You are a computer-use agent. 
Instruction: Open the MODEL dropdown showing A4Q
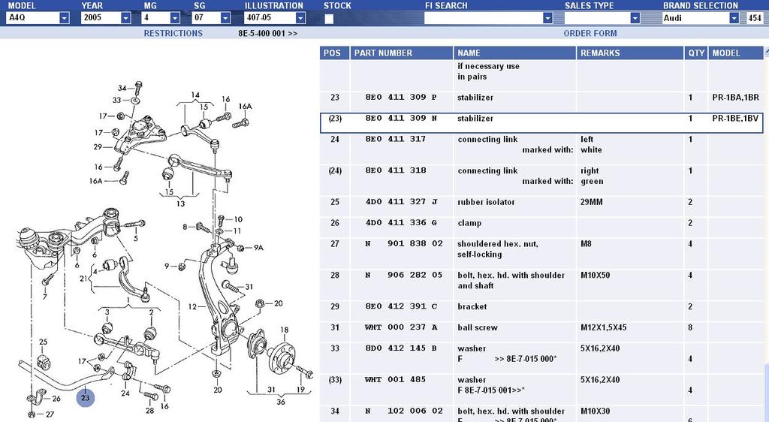coord(64,18)
